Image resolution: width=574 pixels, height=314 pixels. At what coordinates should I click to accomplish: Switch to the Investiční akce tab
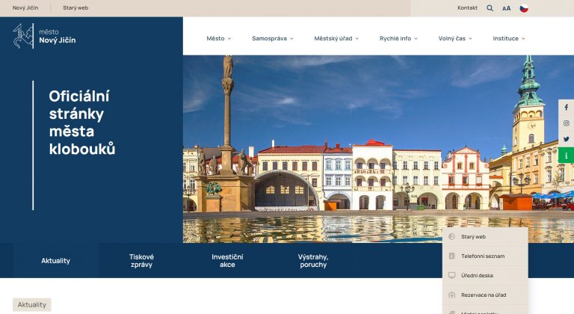227,260
